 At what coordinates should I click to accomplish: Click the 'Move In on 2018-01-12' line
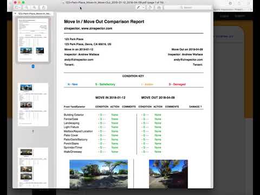click(x=79, y=49)
